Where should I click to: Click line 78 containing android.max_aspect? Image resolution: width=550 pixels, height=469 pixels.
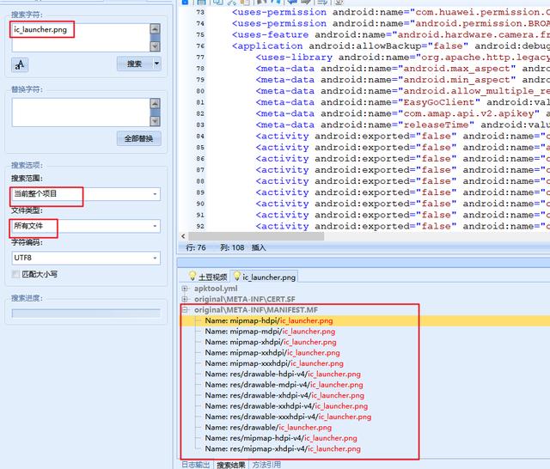tap(402, 69)
